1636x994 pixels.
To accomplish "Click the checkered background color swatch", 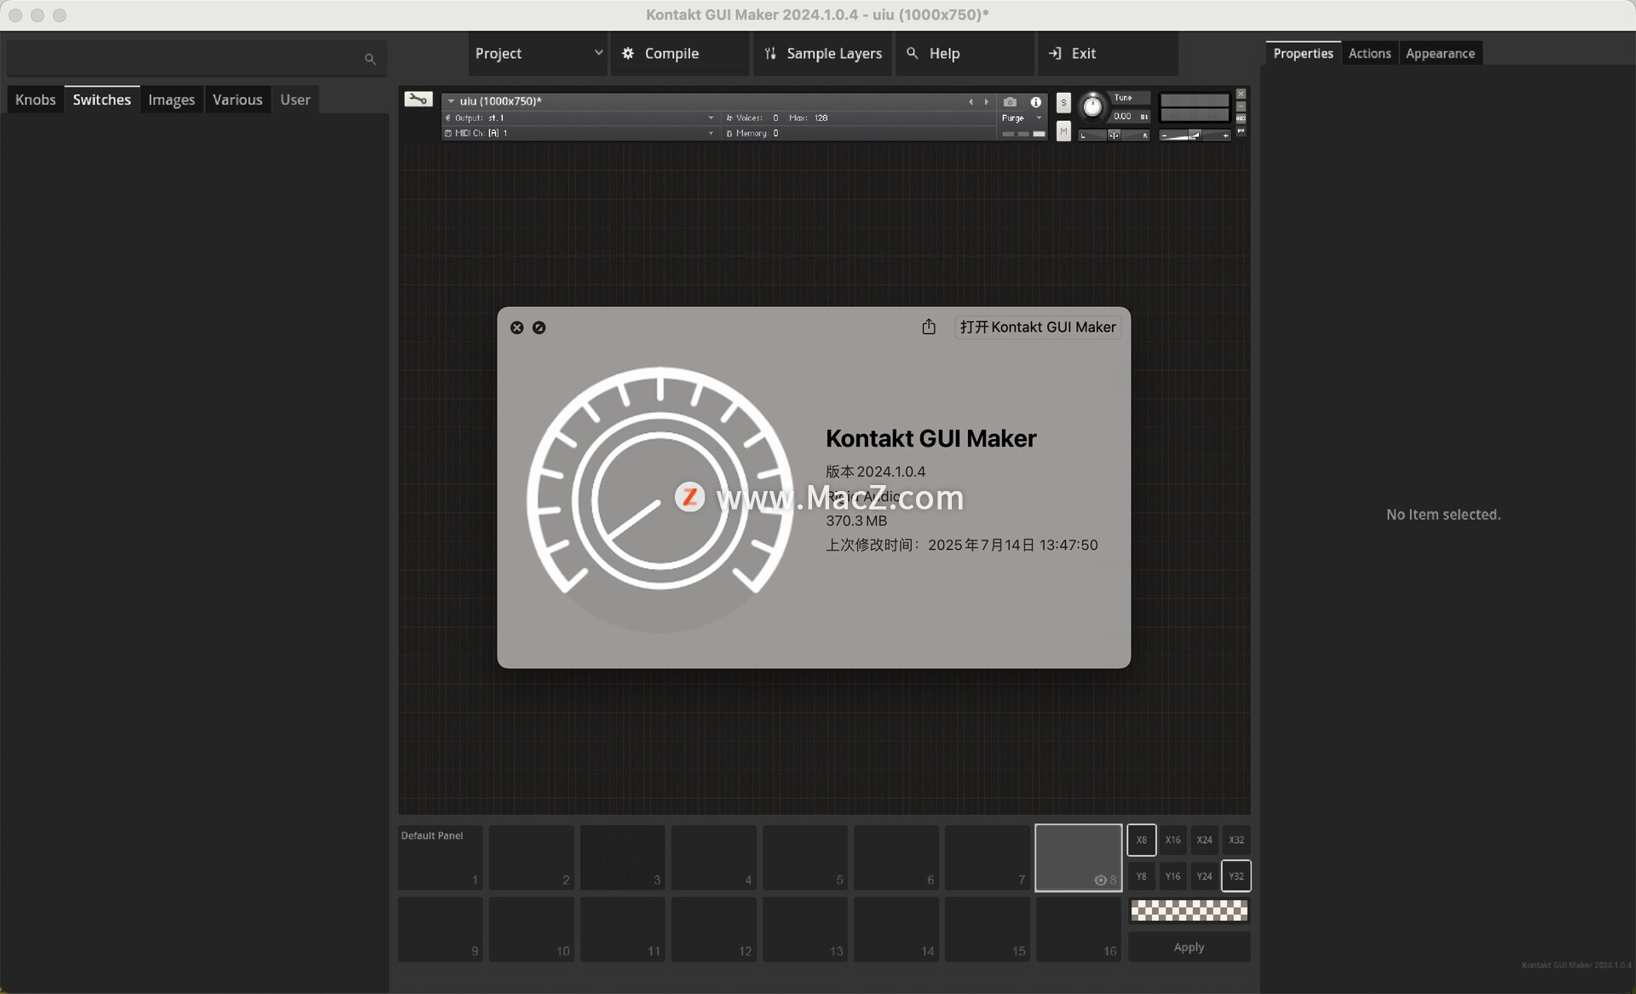I will pyautogui.click(x=1189, y=910).
